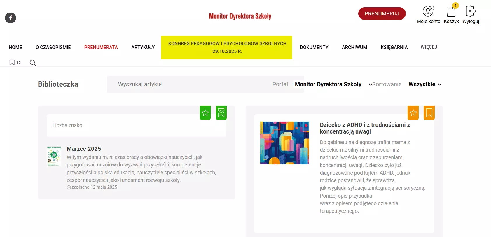This screenshot has height=237, width=491.
Task: Open O CZASOPIŚMIE menu item
Action: (x=53, y=47)
